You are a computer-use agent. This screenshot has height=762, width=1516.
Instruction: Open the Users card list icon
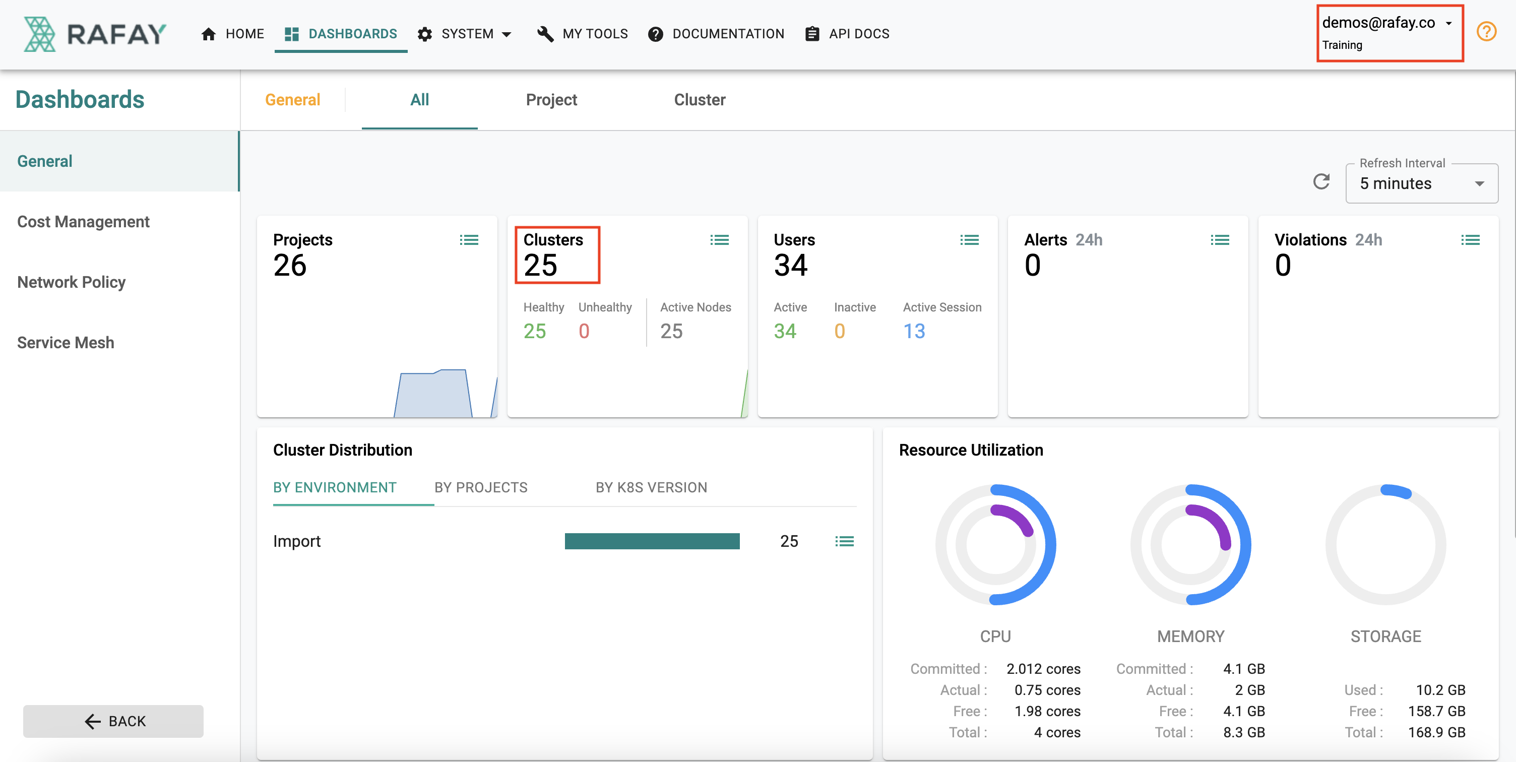pos(969,240)
